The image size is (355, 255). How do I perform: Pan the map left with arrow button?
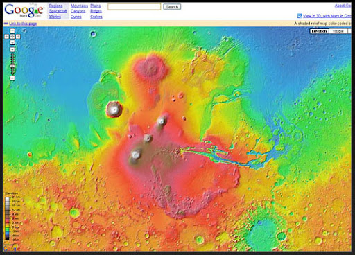pyautogui.click(x=7, y=37)
